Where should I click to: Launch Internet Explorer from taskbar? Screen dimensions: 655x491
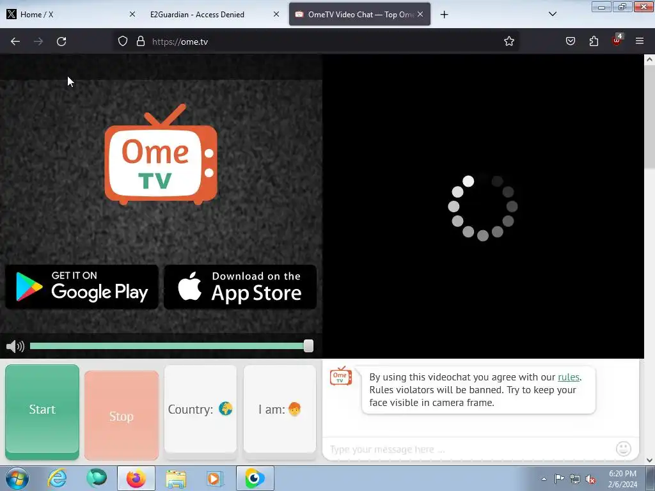(x=57, y=478)
